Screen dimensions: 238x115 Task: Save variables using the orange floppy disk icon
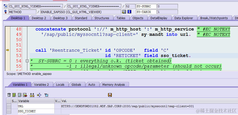point(110,95)
